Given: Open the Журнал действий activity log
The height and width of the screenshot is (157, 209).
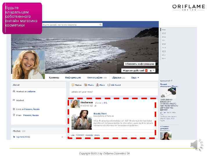Looking at the screenshot, I should [x=135, y=70].
